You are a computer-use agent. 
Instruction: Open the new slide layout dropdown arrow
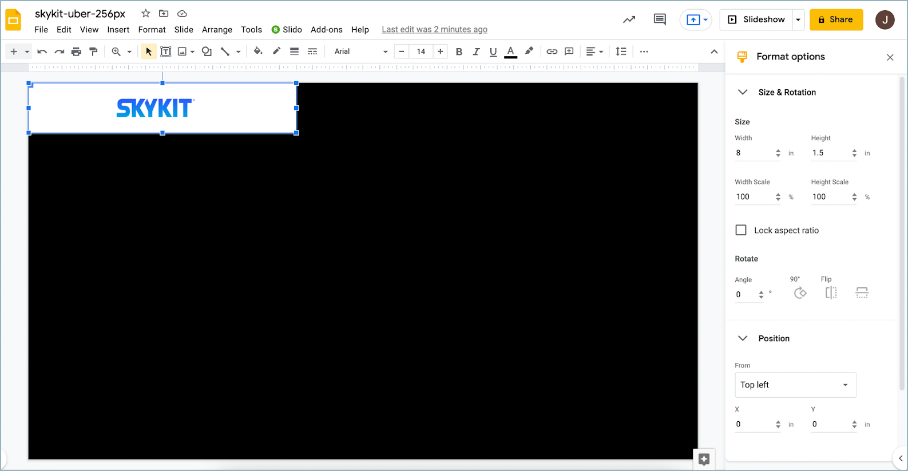pyautogui.click(x=27, y=52)
